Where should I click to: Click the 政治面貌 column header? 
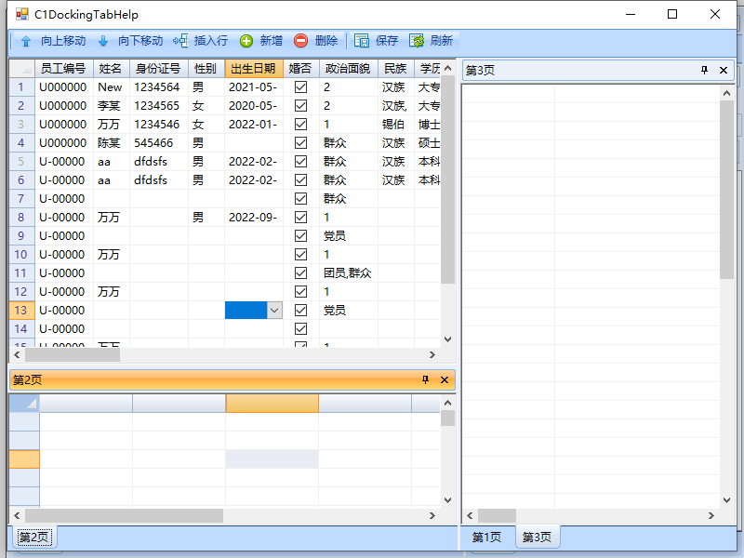349,69
